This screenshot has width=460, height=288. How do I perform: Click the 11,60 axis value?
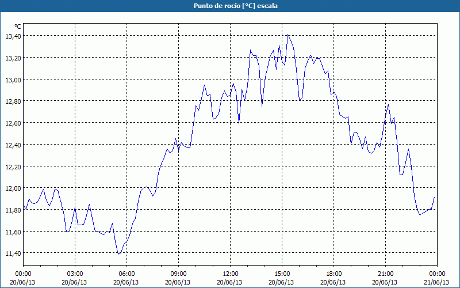pos(13,232)
